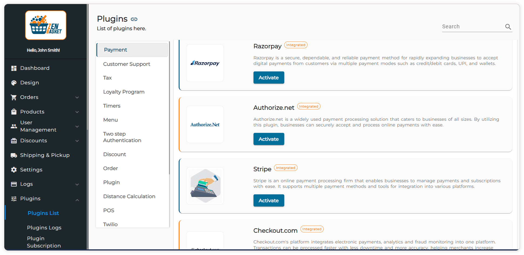Click the Razorpay plugin title
This screenshot has width=524, height=255.
click(x=268, y=46)
